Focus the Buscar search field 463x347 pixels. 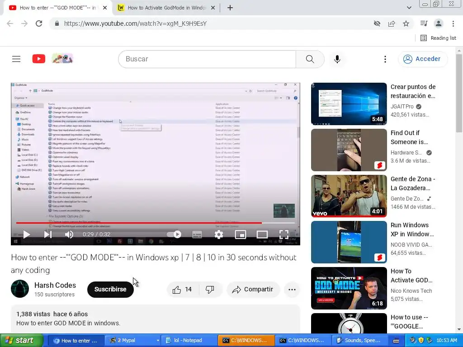pos(207,59)
